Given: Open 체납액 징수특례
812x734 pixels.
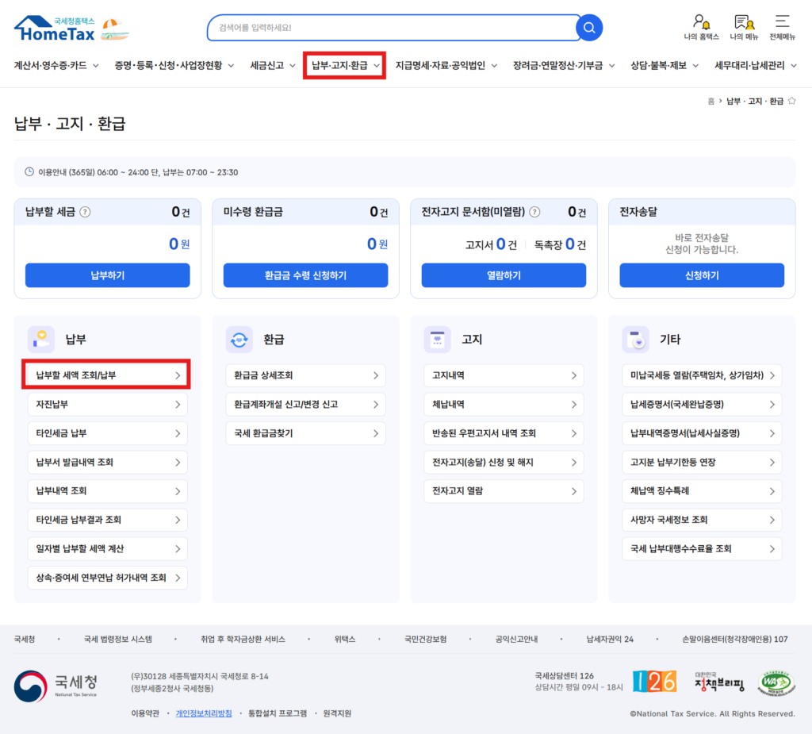Looking at the screenshot, I should point(702,491).
